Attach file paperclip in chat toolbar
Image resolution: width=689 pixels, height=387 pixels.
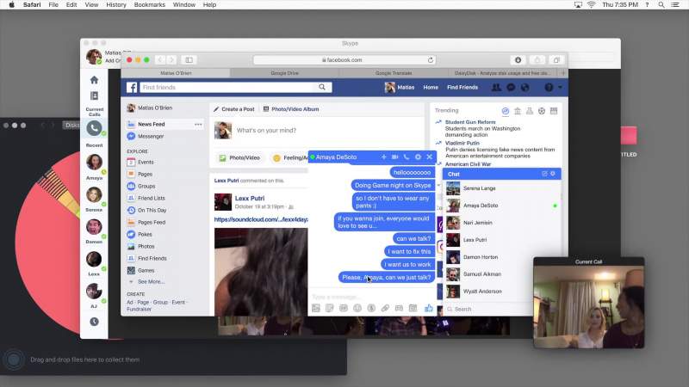(385, 308)
